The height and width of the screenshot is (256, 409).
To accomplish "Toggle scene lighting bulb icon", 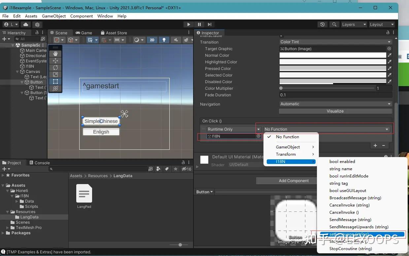I will [x=164, y=40].
